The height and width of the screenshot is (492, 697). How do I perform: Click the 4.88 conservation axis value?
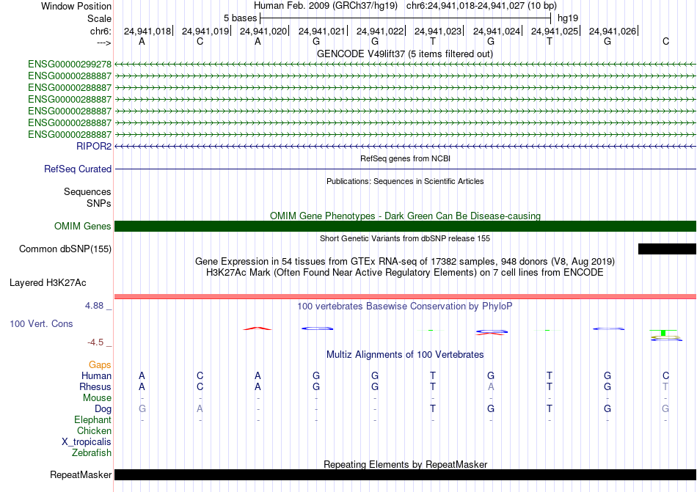click(94, 306)
